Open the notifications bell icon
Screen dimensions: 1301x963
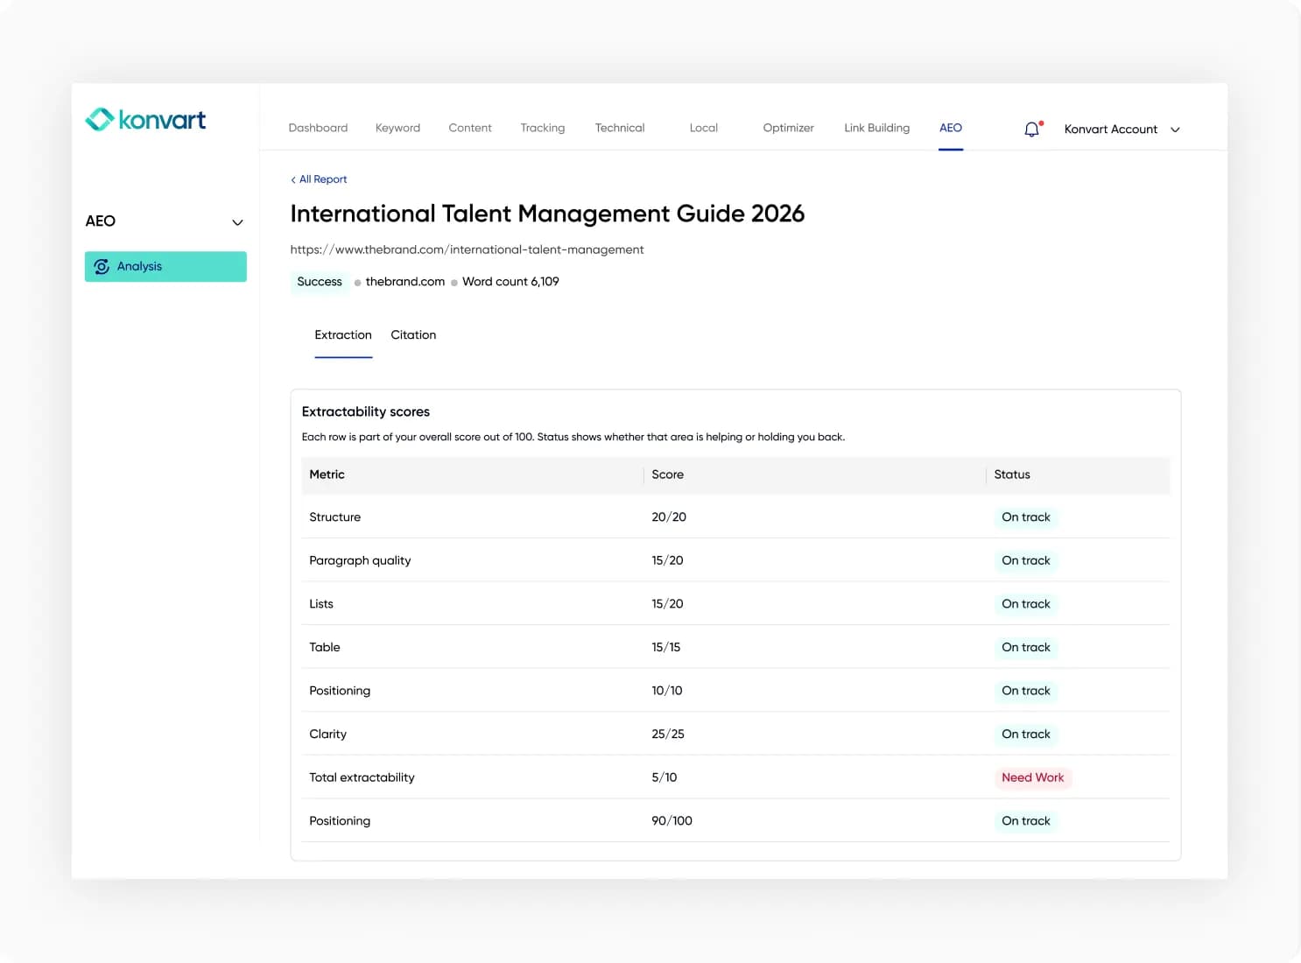click(1032, 130)
